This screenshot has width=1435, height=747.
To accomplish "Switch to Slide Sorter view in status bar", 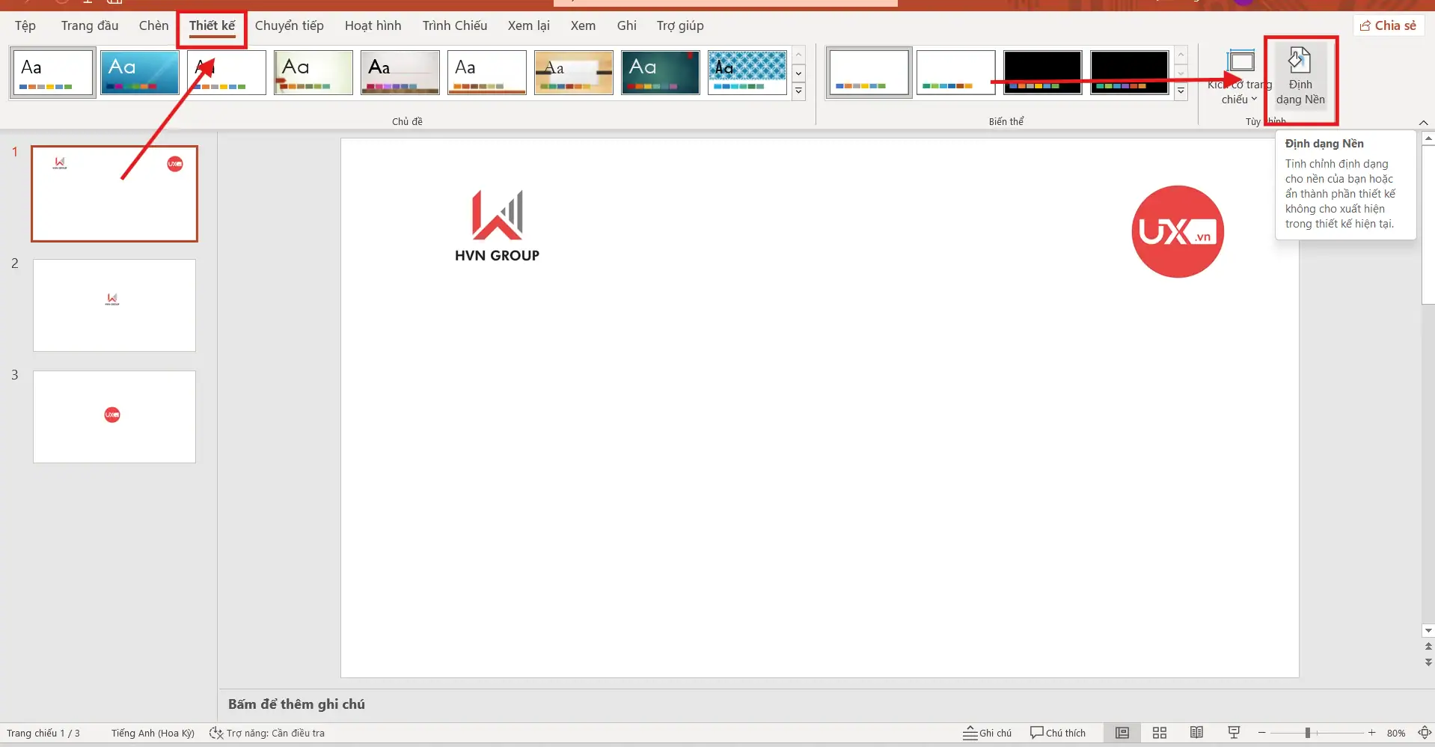I will coord(1160,733).
